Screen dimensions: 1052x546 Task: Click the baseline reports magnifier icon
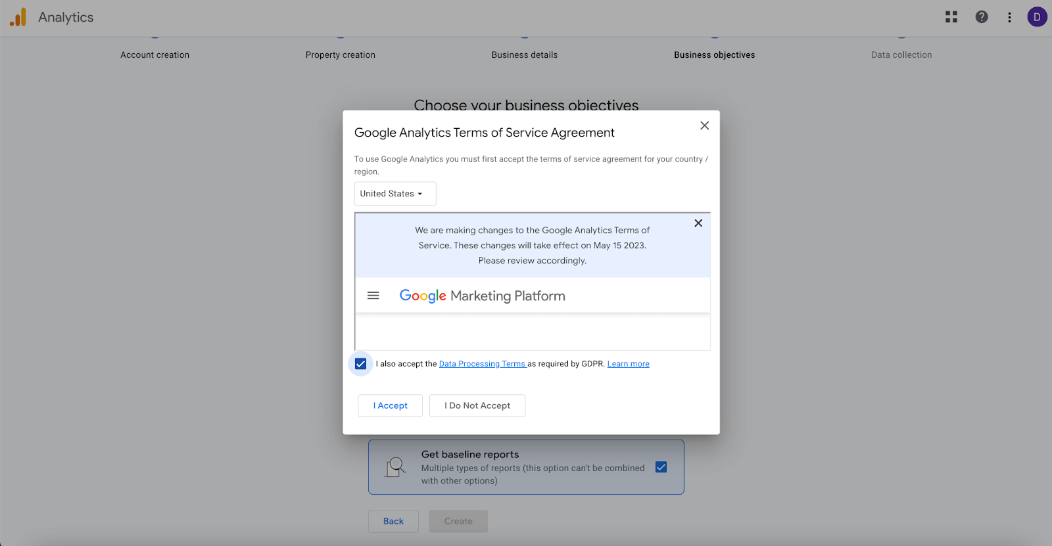[x=395, y=467]
